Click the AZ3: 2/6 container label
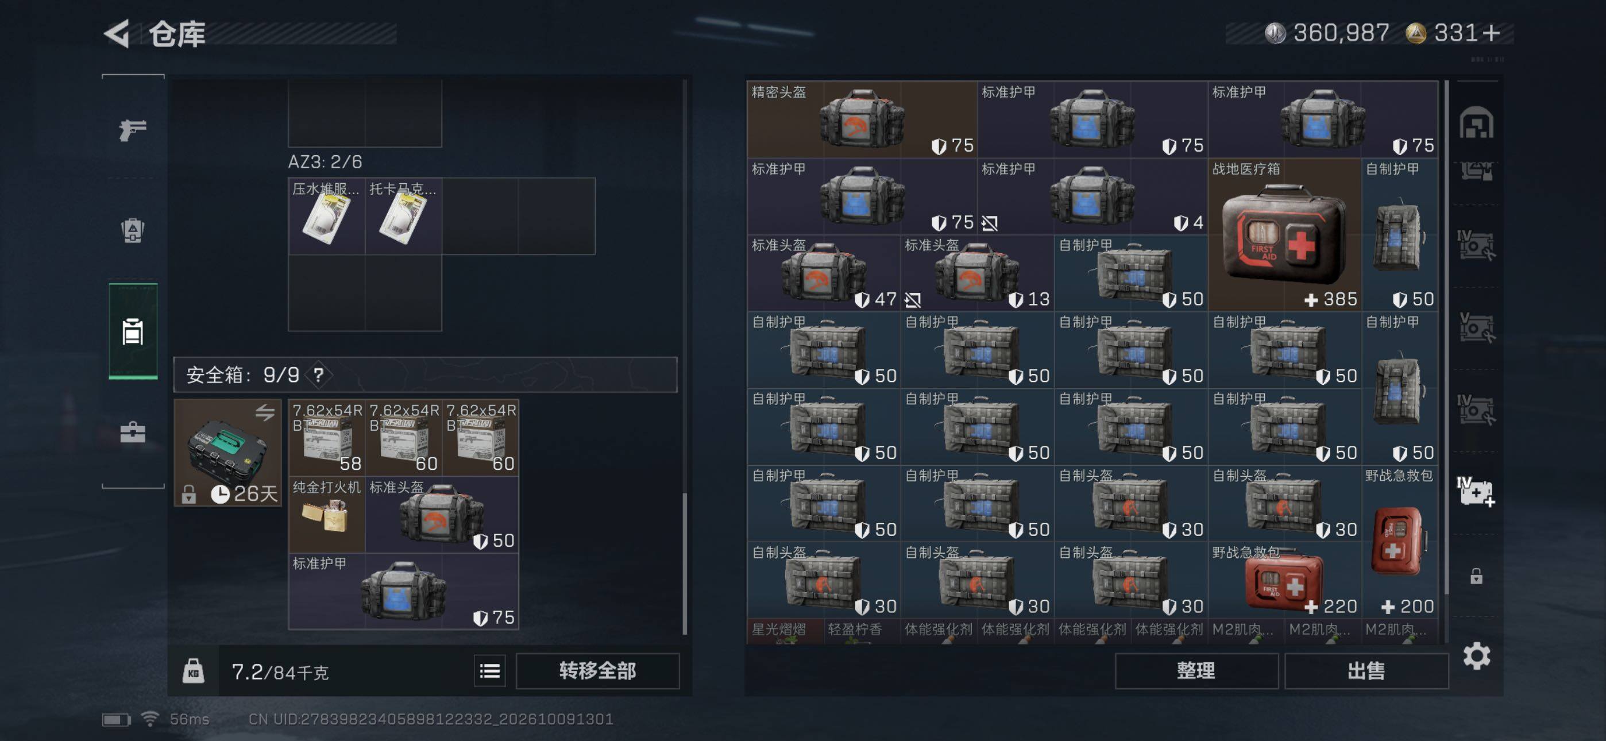 [x=325, y=162]
